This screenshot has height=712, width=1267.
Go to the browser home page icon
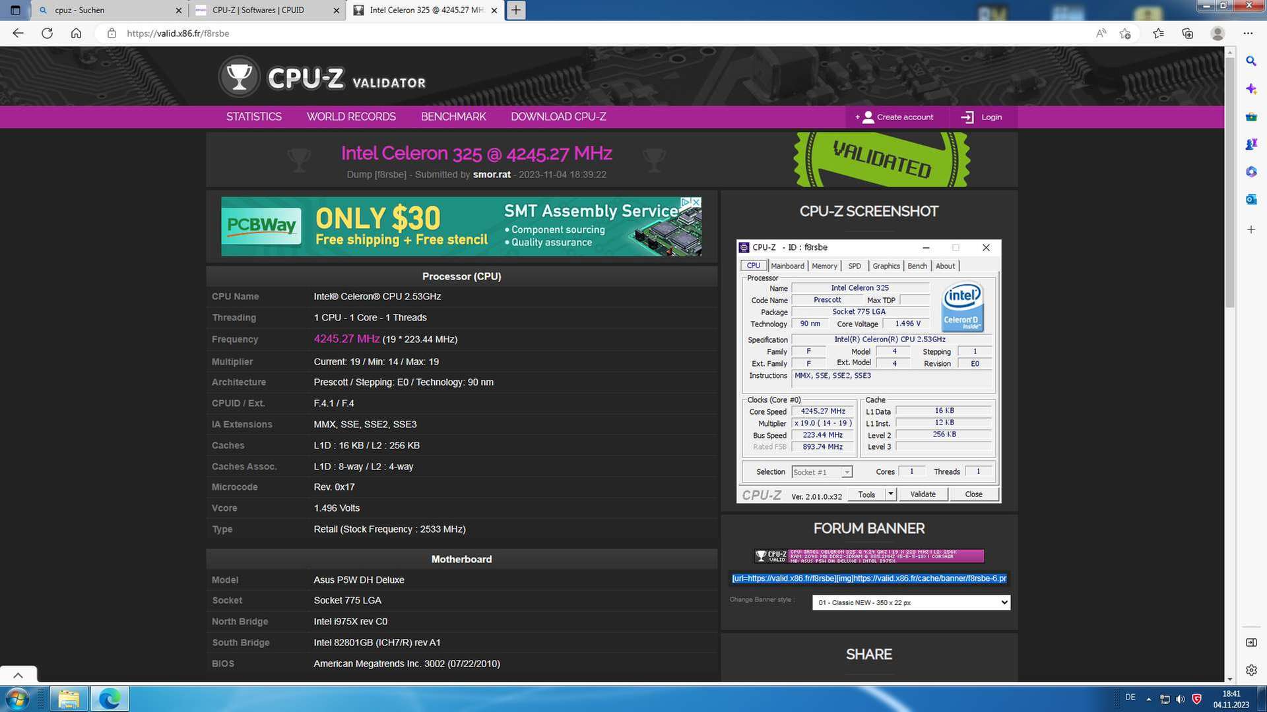click(77, 33)
